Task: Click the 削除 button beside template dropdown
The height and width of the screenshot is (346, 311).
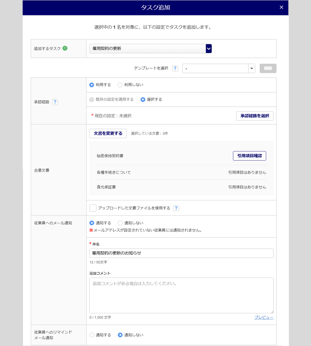Action: 268,69
